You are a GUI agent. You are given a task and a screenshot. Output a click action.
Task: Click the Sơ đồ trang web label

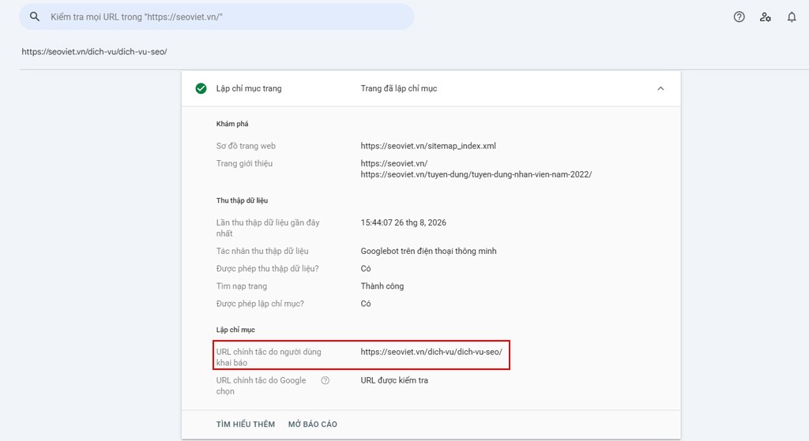click(x=246, y=146)
